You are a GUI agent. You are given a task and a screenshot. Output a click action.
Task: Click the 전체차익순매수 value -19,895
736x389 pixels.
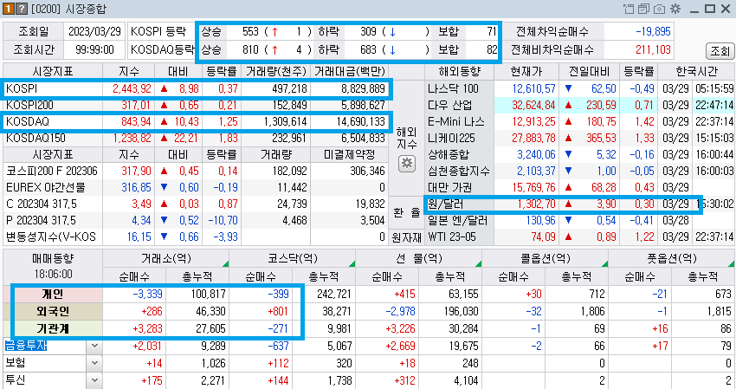653,31
